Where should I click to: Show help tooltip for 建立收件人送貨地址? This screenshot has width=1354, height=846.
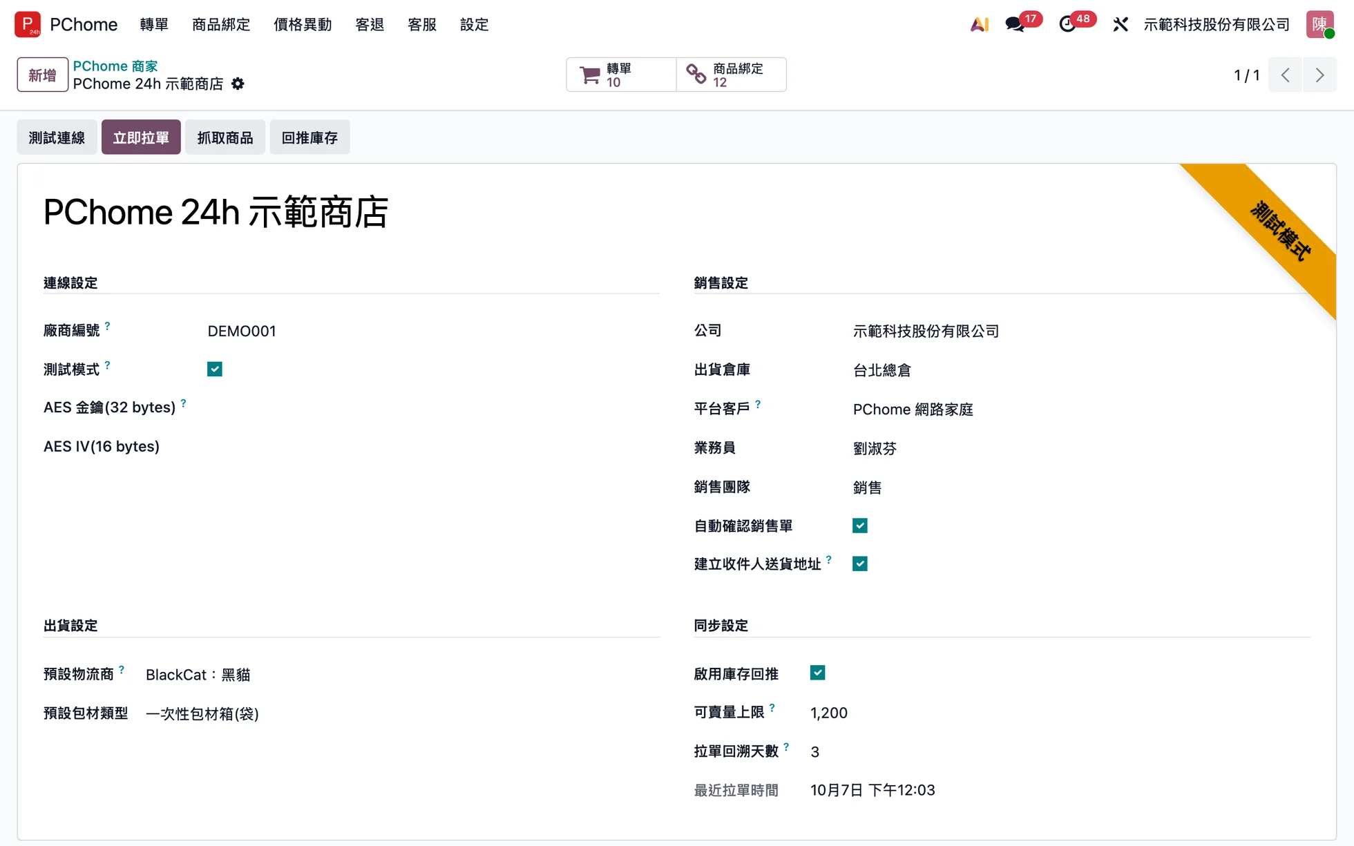[829, 559]
